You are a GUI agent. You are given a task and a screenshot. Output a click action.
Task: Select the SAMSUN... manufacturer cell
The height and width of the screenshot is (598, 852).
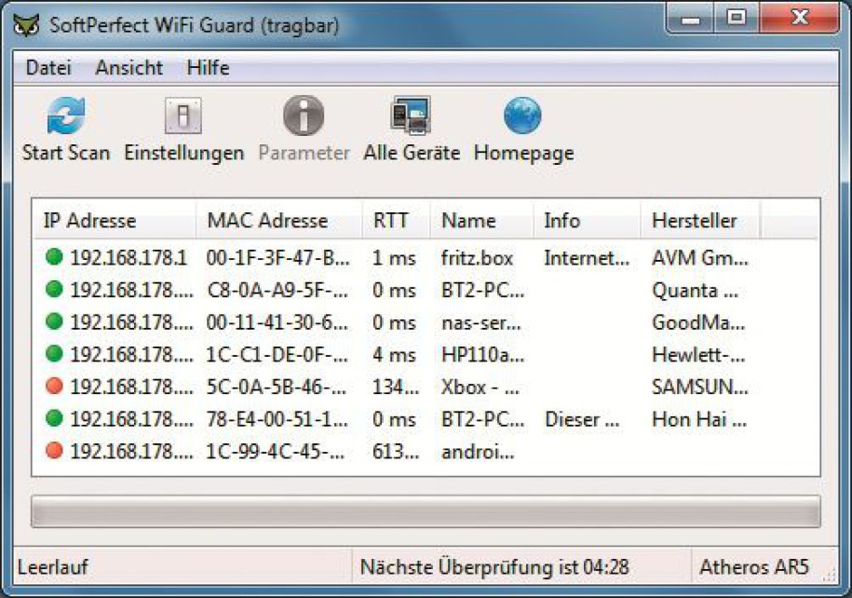(x=700, y=387)
